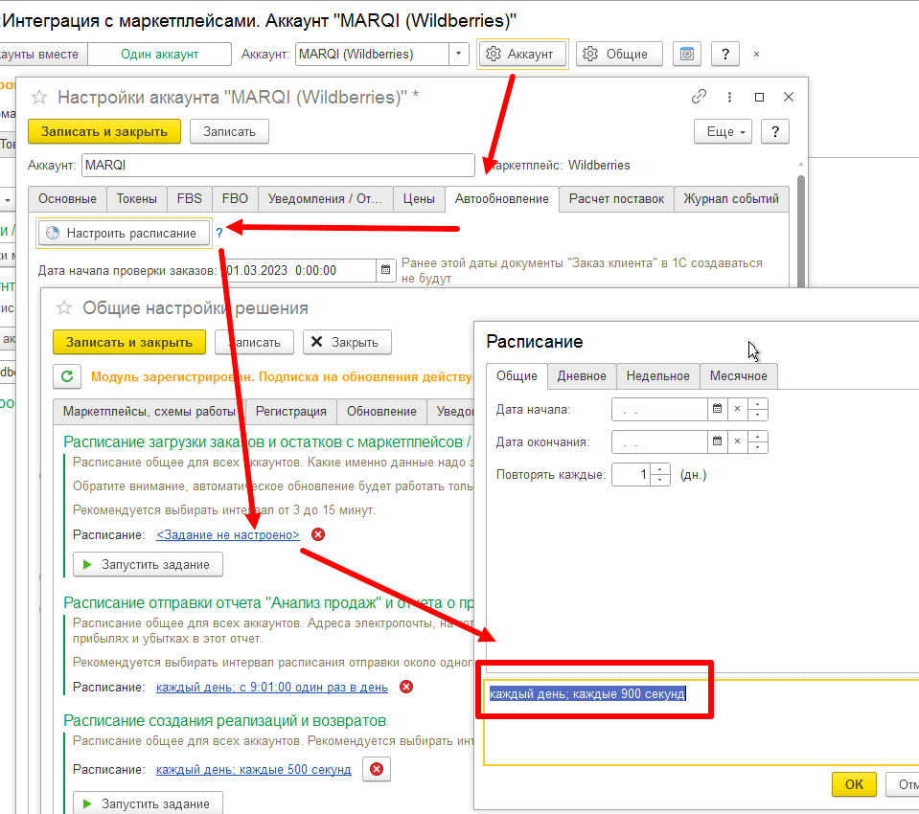Open the 'Задание не настроено' schedule link

(x=227, y=535)
